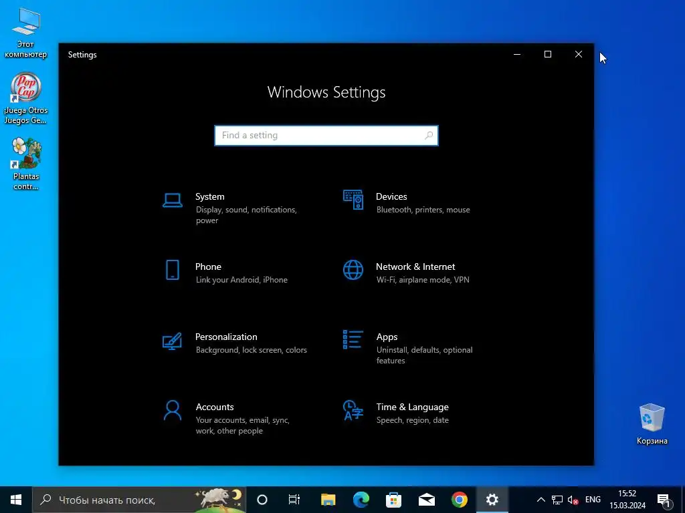Open Microsoft Store from the taskbar
This screenshot has height=513, width=685.
(x=393, y=500)
